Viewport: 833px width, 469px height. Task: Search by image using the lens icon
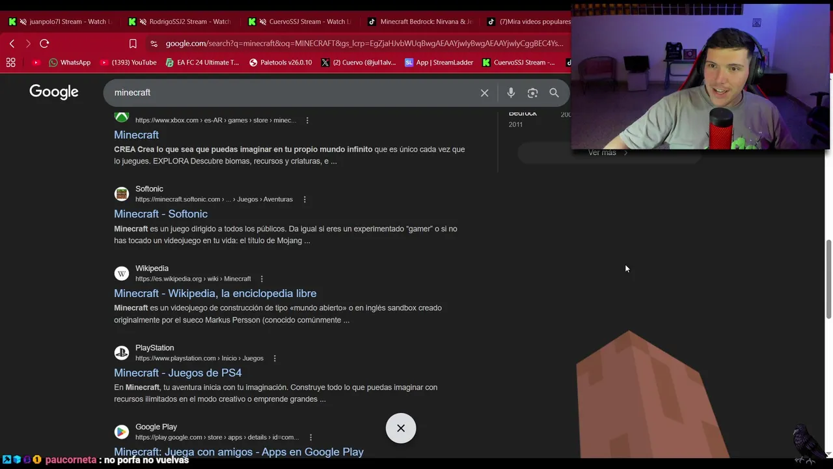click(532, 93)
